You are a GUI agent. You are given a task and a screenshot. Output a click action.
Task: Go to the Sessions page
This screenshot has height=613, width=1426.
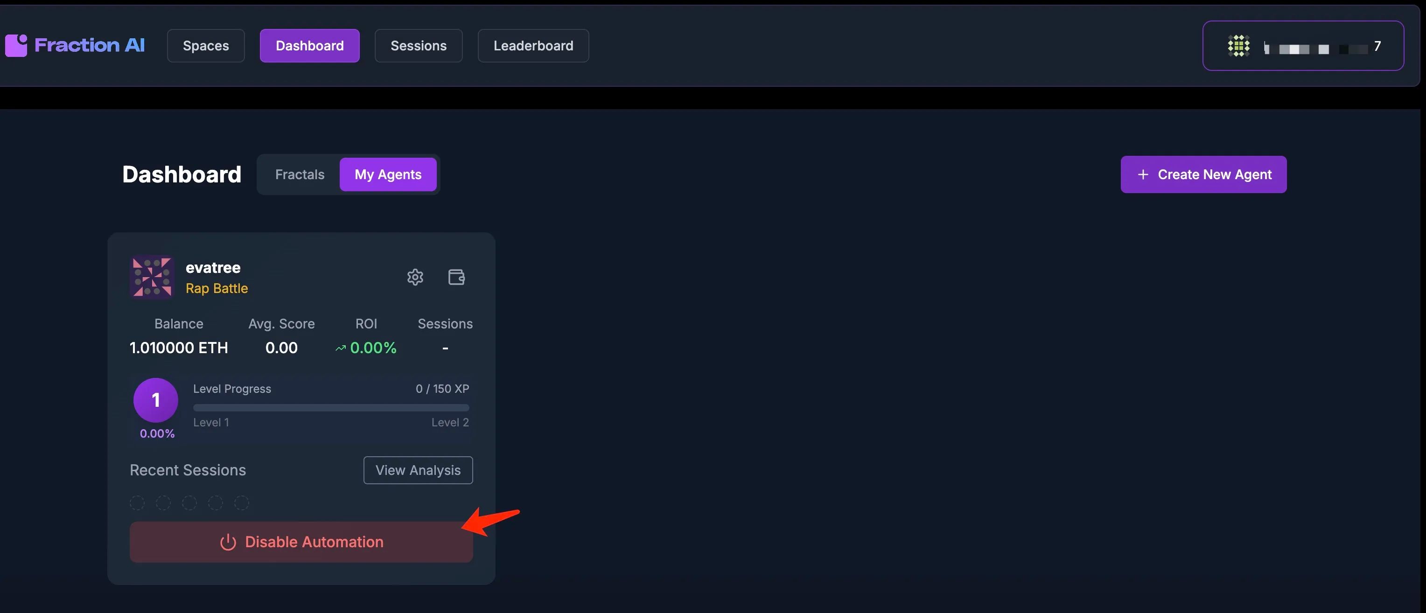pos(419,46)
